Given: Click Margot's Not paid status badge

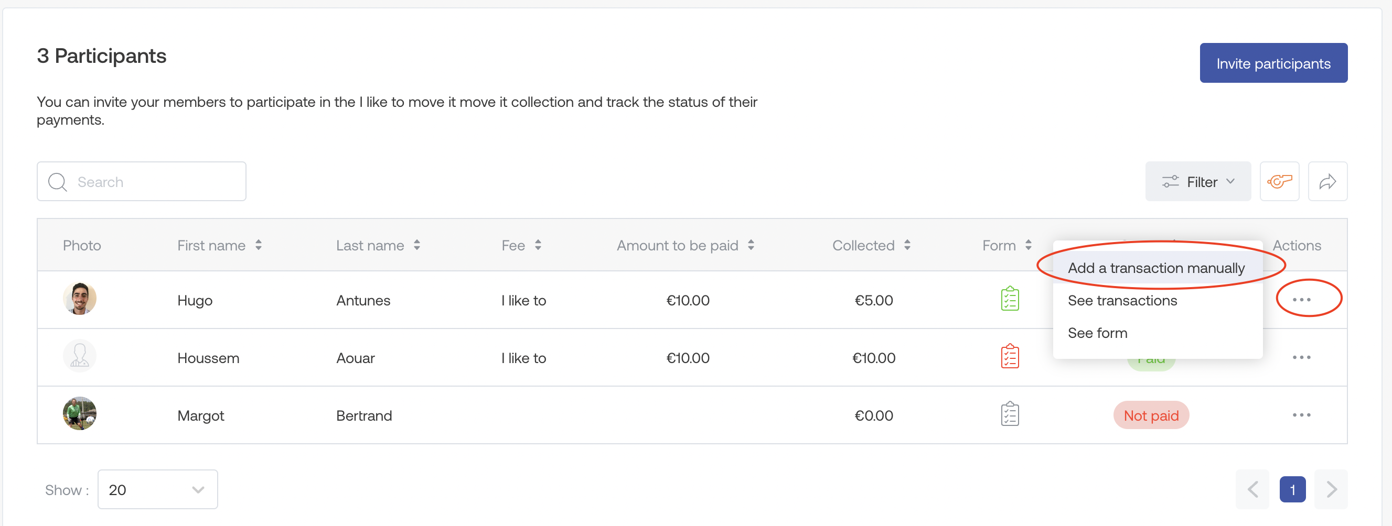Looking at the screenshot, I should [1150, 415].
